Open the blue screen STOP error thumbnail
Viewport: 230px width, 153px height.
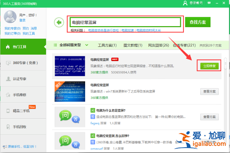[x=70, y=66]
